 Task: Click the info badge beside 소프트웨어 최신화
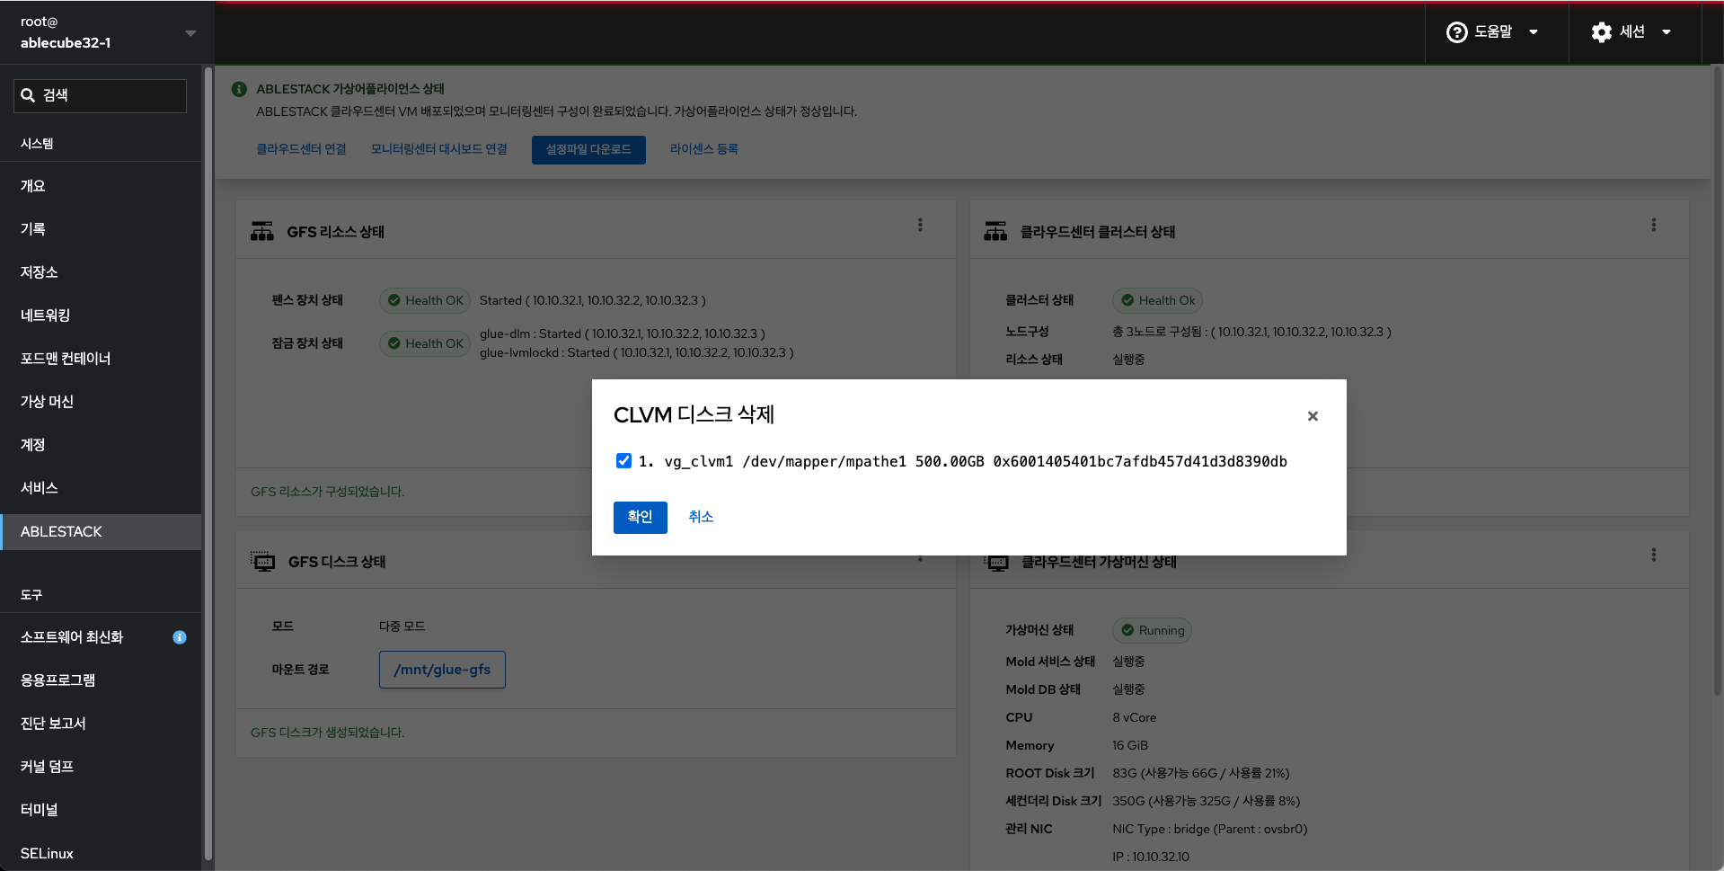click(180, 637)
